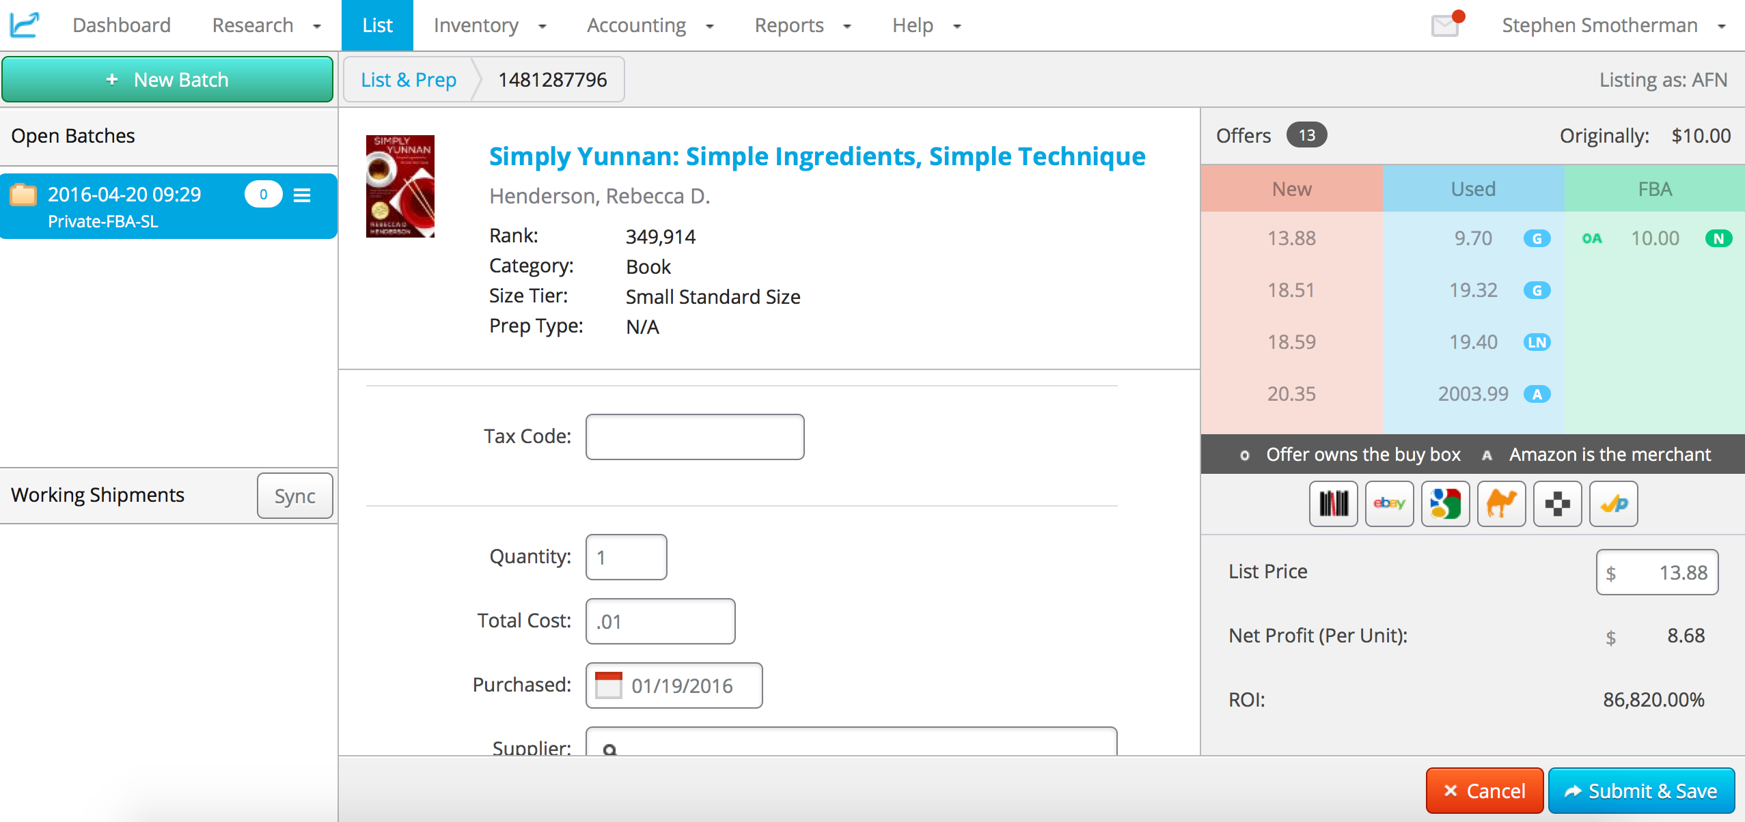Select the 2016-04-20 09:29 Private-FBA-SL batch
Screen dimensions: 1745x822
(x=169, y=206)
